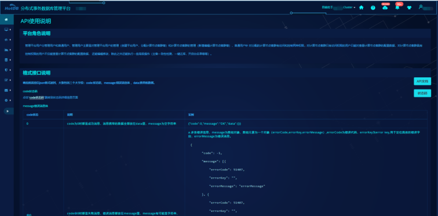Open the sidebar eye icon menu
The image size is (438, 216).
pyautogui.click(x=6, y=40)
